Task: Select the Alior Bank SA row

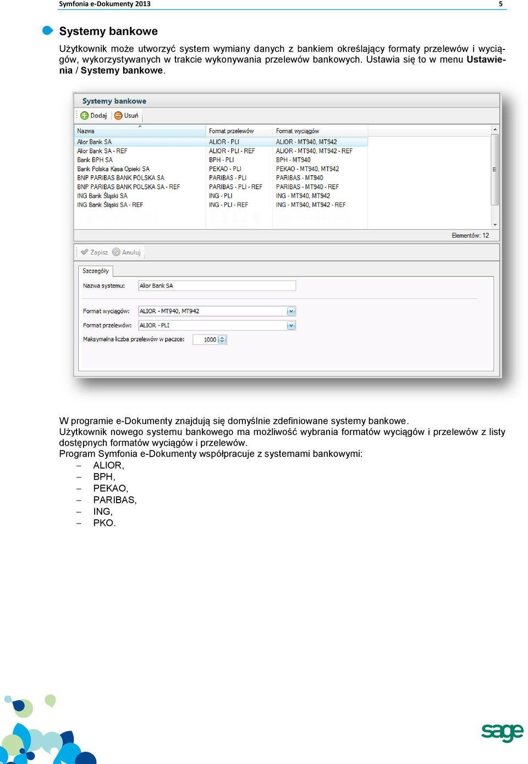Action: 221,142
